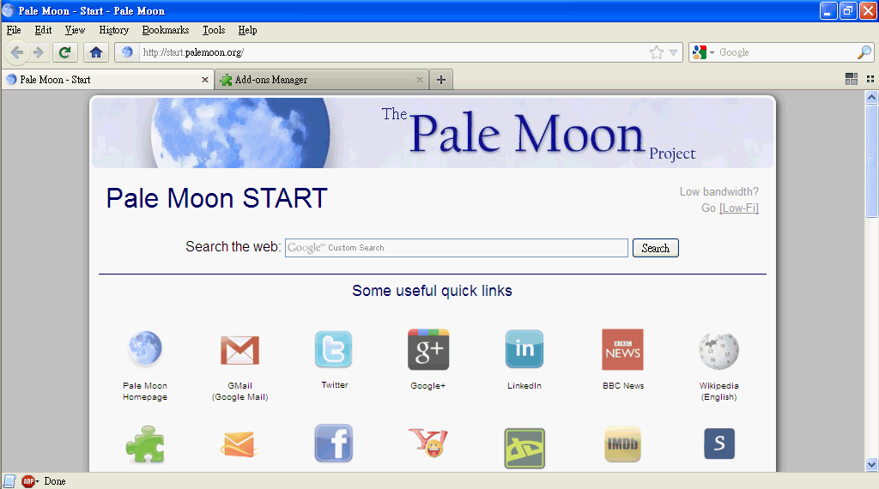Open the Tools menu
The width and height of the screenshot is (879, 489).
[214, 30]
